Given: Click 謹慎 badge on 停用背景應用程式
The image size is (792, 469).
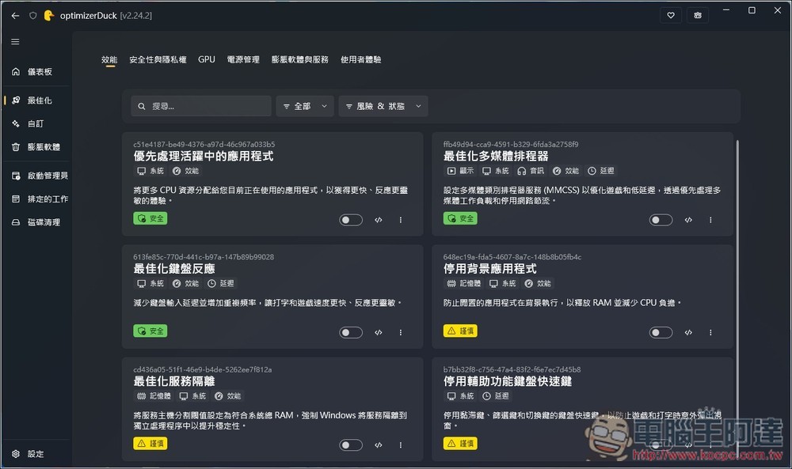Looking at the screenshot, I should pyautogui.click(x=460, y=331).
